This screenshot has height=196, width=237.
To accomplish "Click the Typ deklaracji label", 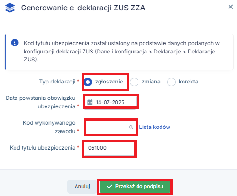I will (x=57, y=82).
